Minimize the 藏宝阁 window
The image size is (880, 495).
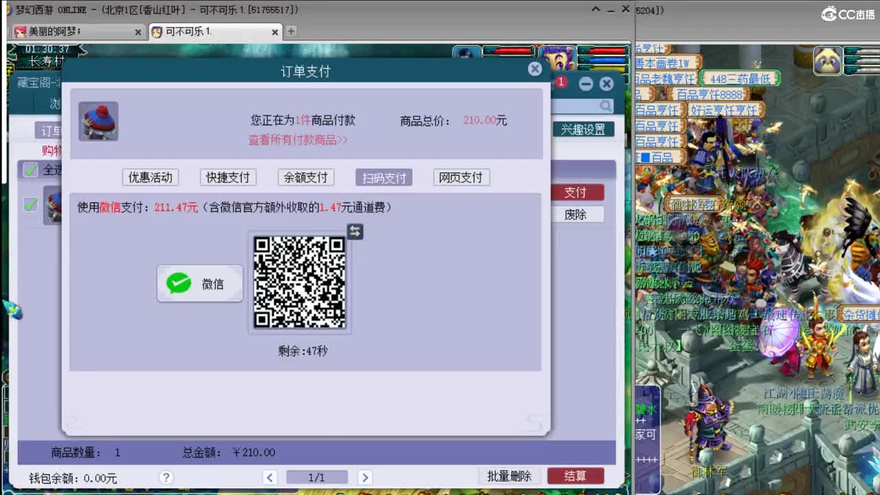click(x=586, y=84)
